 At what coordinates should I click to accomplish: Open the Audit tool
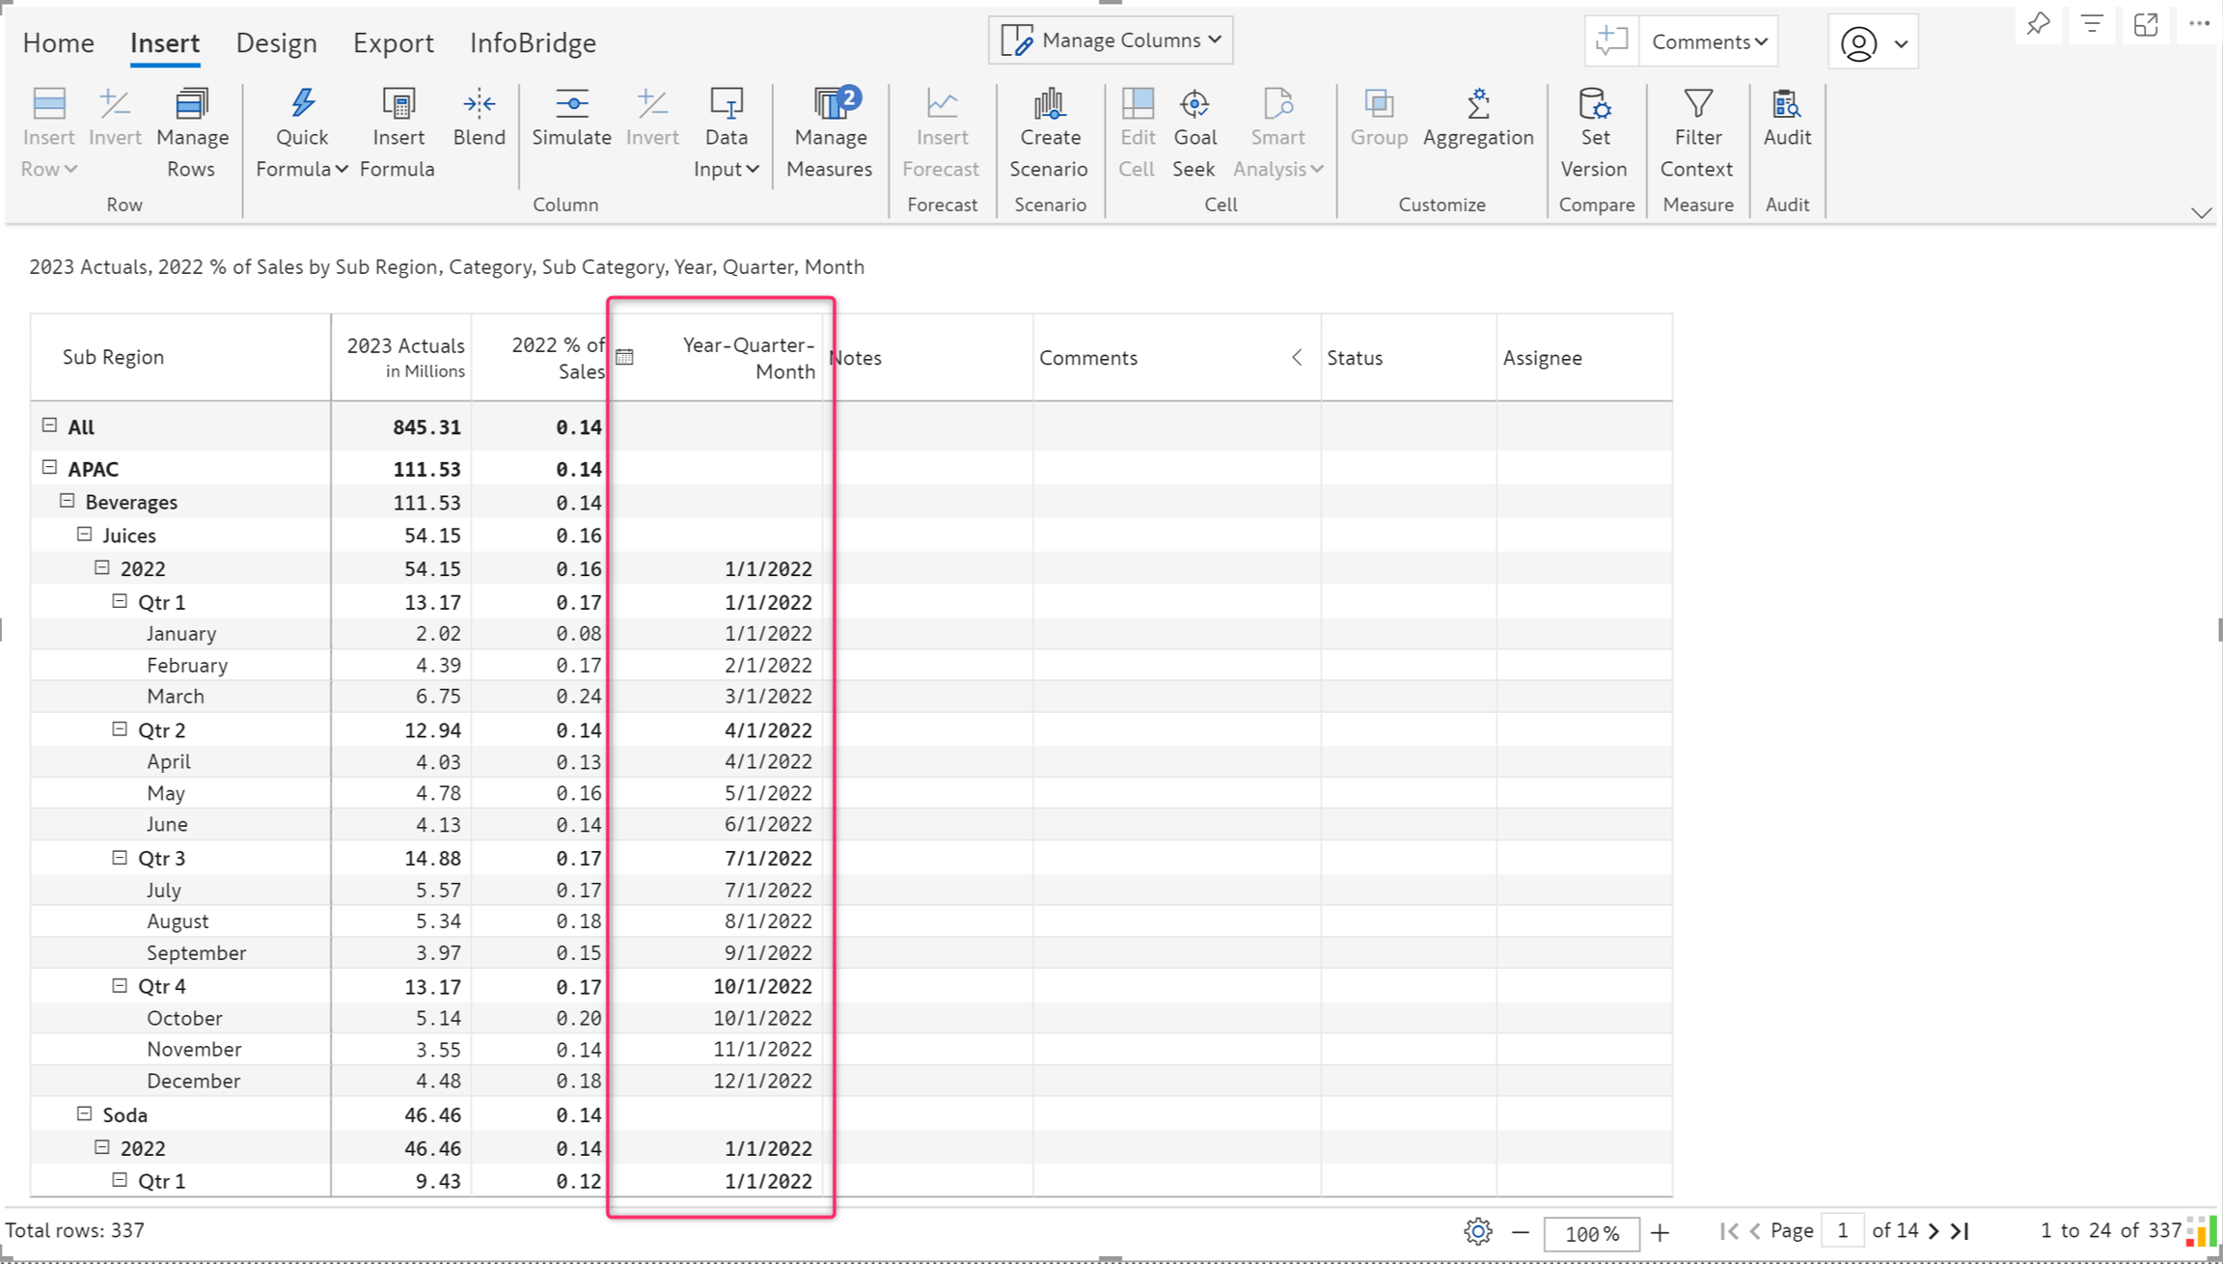pyautogui.click(x=1786, y=104)
